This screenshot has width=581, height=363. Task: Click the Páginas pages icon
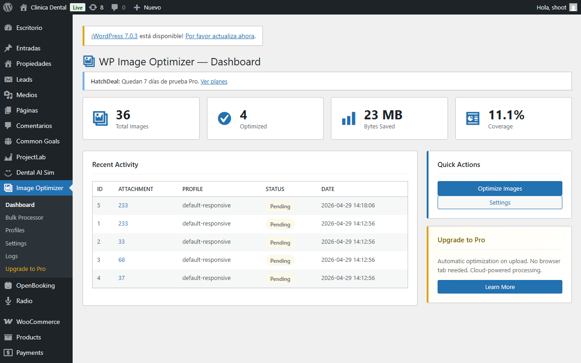click(x=8, y=110)
